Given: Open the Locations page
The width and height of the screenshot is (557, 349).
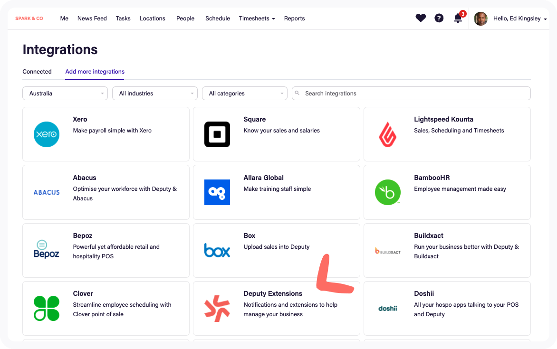Looking at the screenshot, I should [x=152, y=19].
